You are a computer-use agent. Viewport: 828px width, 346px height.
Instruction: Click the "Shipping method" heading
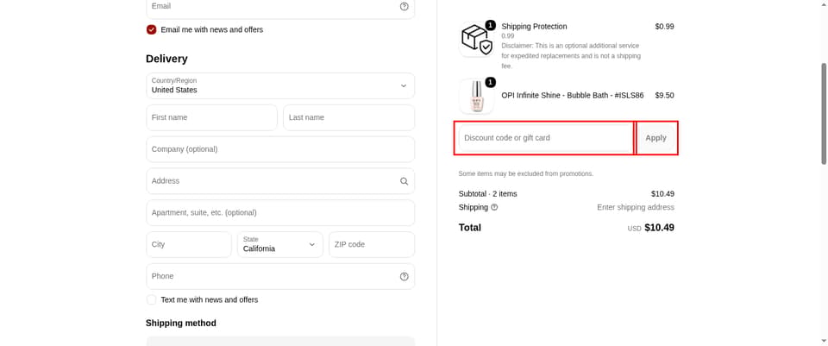(181, 323)
